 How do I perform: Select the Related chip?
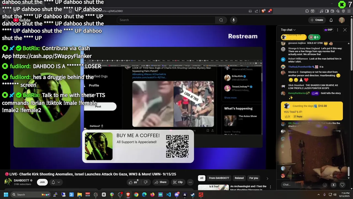[239, 178]
